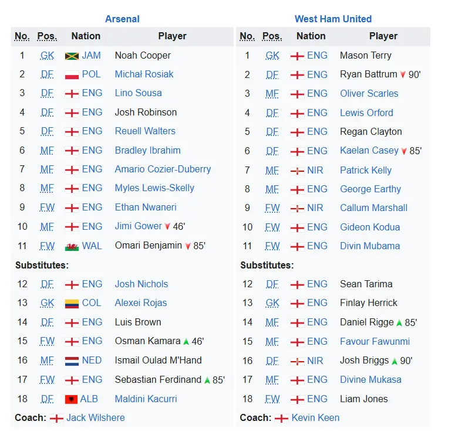Viewport: 465px width, 435px height.
Task: Click the WAL nation code link
Action: pos(92,246)
